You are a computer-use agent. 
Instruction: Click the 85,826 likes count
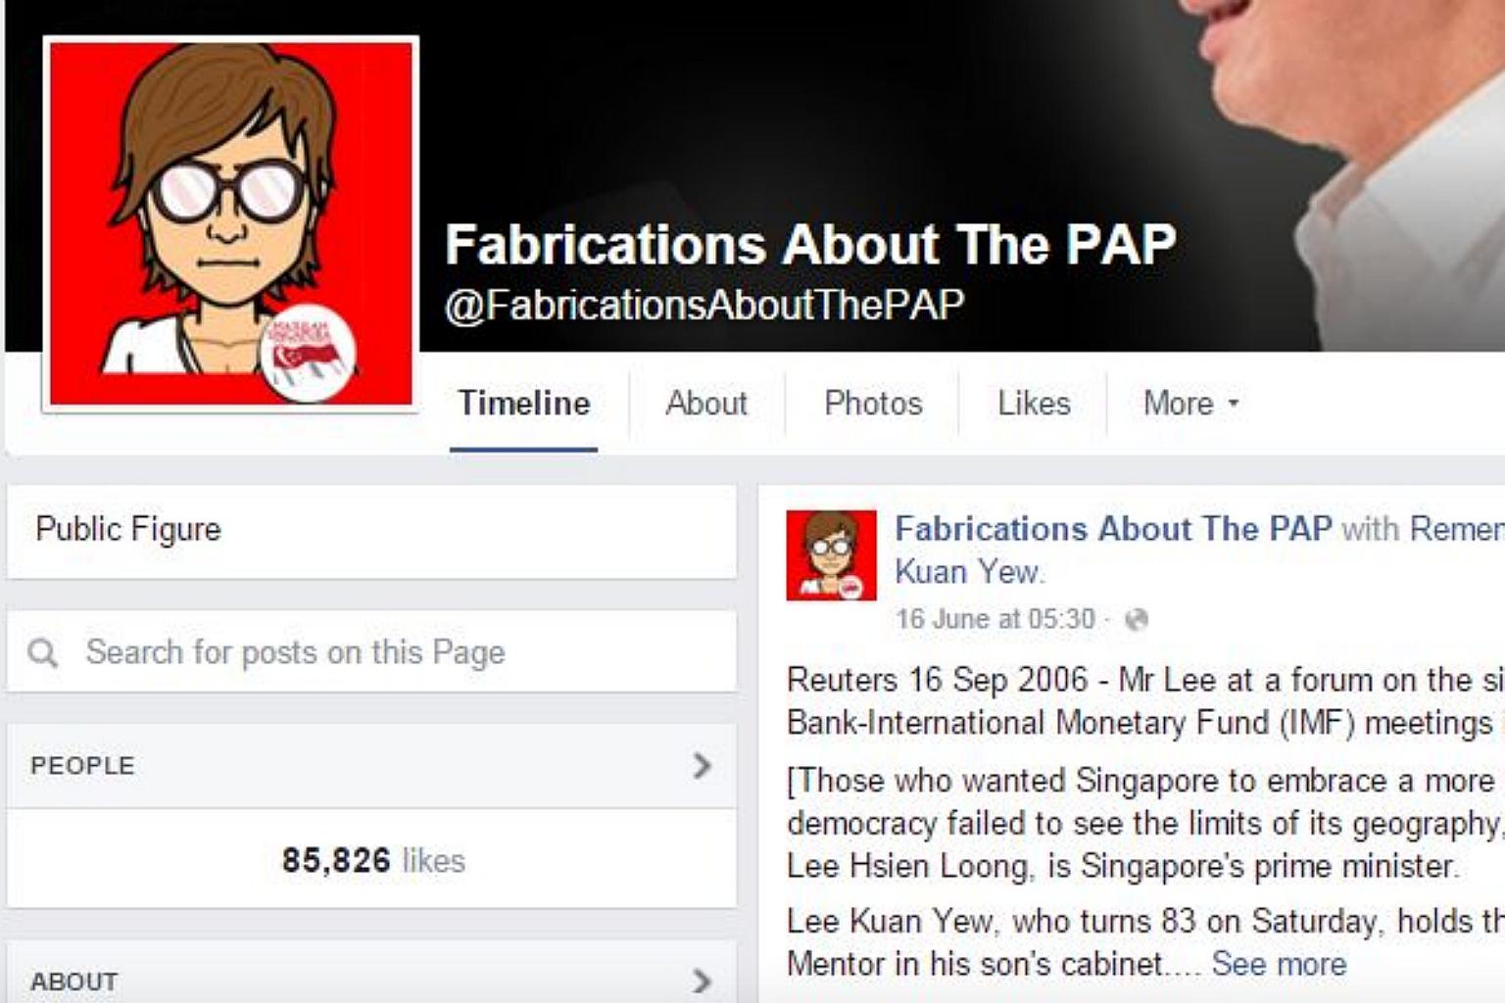373,860
